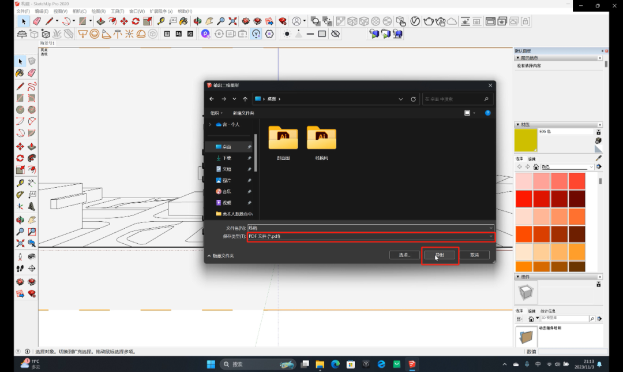This screenshot has height=372, width=623.
Task: Select the Push/Pull tool in top toolbar
Action: coord(101,21)
